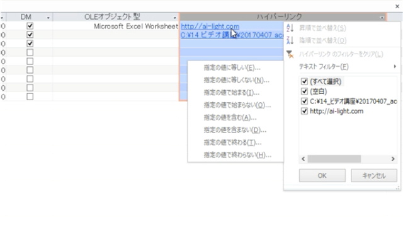Image resolution: width=403 pixels, height=227 pixels.
Task: Uncheck the DM checkbox in the second row
Action: point(30,35)
